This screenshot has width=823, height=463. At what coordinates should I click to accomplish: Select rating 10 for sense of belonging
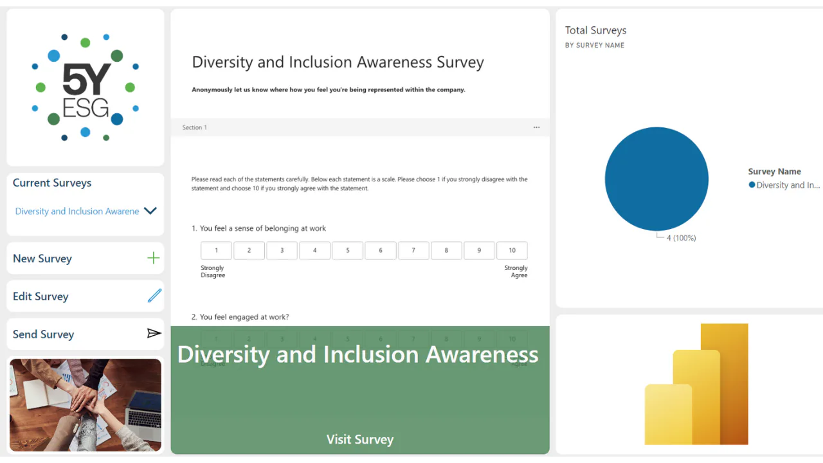(512, 250)
